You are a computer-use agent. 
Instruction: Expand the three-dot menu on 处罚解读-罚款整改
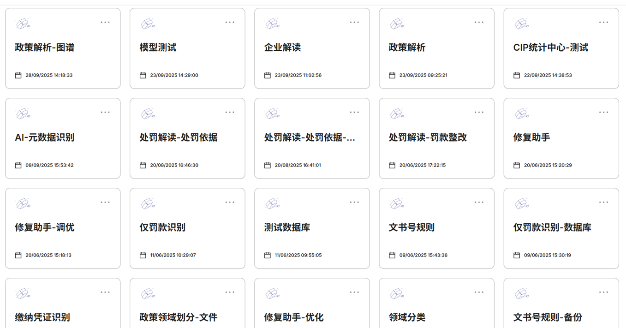pos(479,112)
